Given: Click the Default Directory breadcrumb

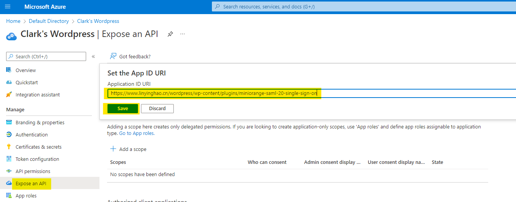Looking at the screenshot, I should coord(49,21).
